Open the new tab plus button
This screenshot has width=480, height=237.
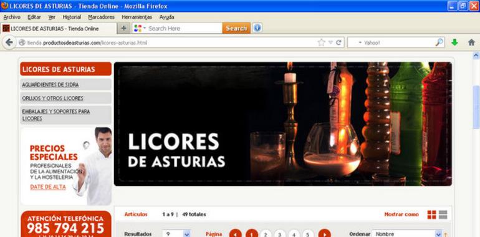click(123, 29)
